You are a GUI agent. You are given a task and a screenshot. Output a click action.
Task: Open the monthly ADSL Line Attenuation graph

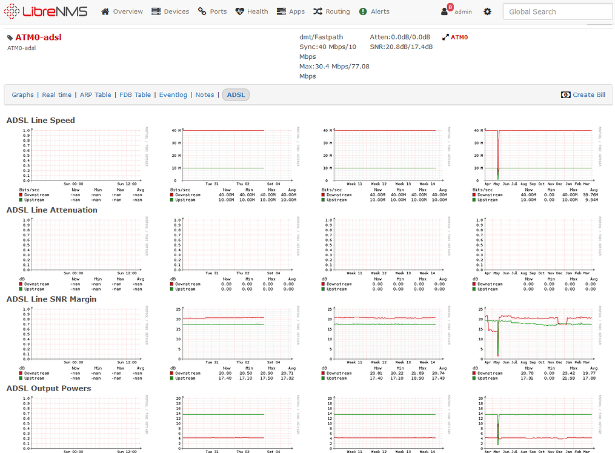tap(386, 254)
